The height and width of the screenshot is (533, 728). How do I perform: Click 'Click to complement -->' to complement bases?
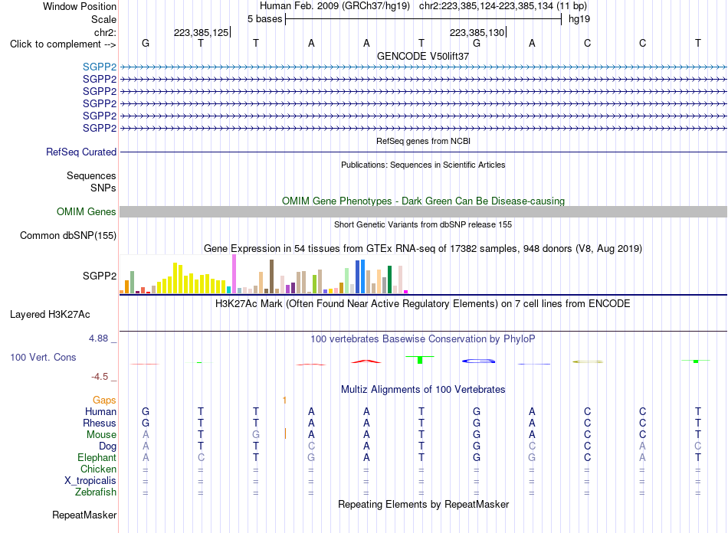(63, 44)
